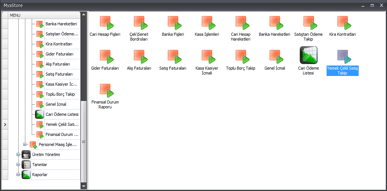Expand Tanımlar tree node
The width and height of the screenshot is (387, 191).
[18, 165]
